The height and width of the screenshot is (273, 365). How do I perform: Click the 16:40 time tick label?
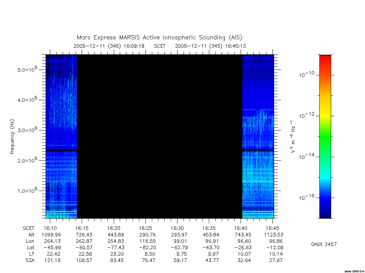[x=241, y=229]
